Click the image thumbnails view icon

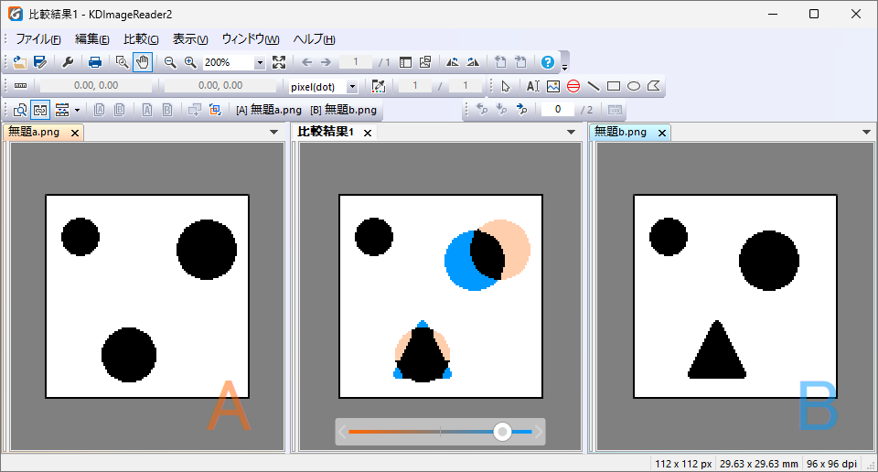(425, 62)
